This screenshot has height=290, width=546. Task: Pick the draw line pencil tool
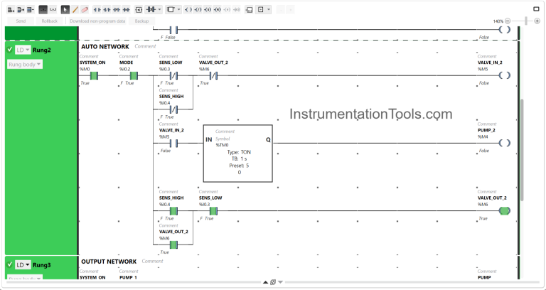pos(75,10)
